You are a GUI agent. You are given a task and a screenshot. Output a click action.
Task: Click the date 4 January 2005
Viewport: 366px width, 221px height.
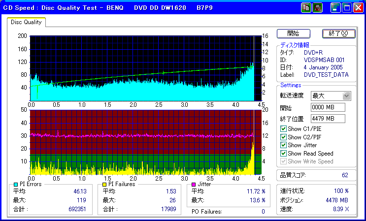click(323, 67)
